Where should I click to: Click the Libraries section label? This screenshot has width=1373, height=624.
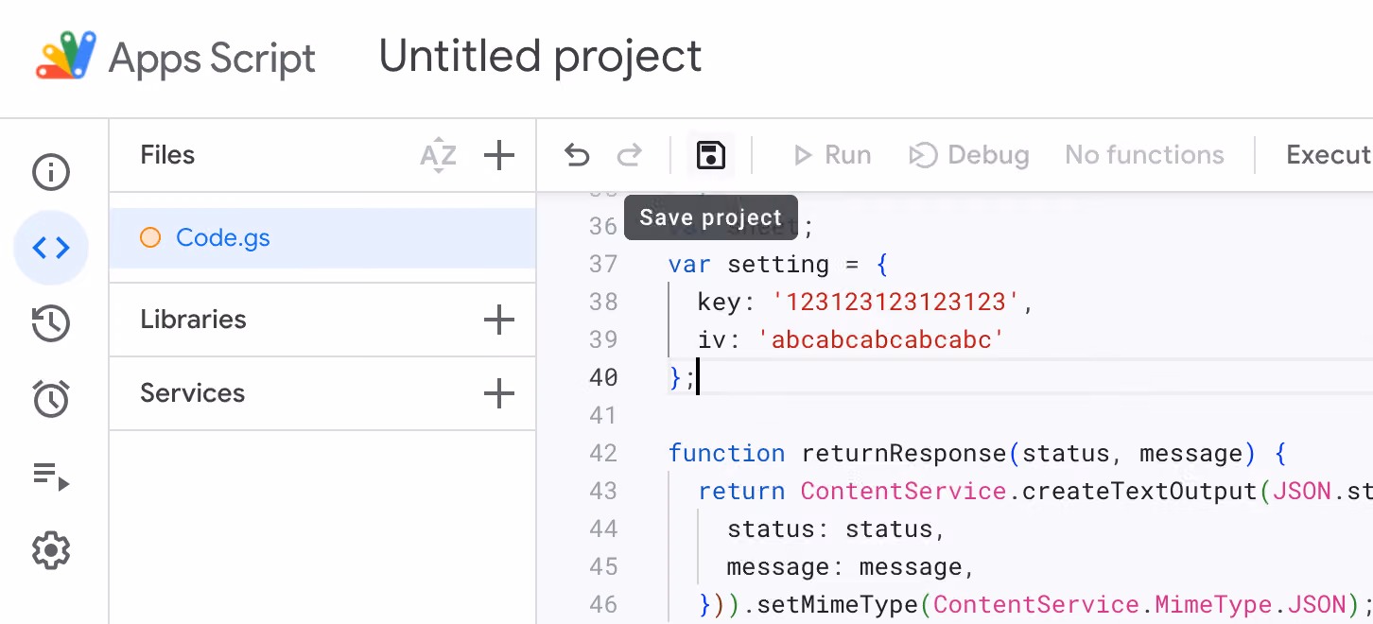(193, 320)
